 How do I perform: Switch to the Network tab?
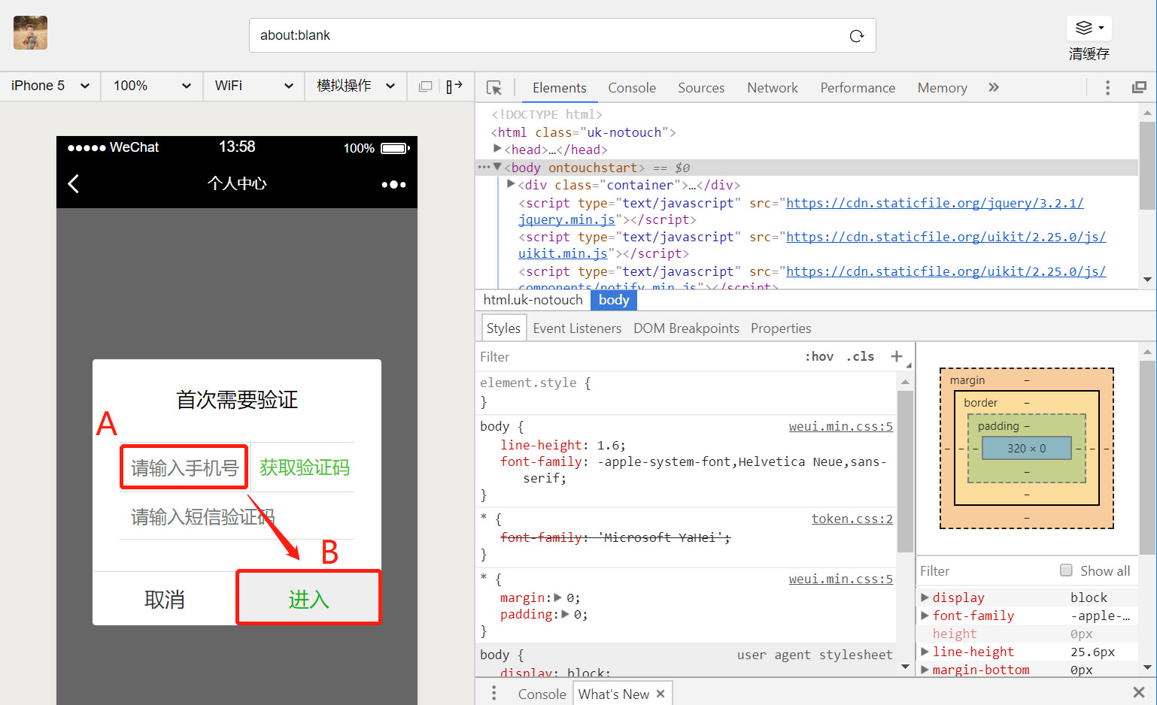coord(773,88)
